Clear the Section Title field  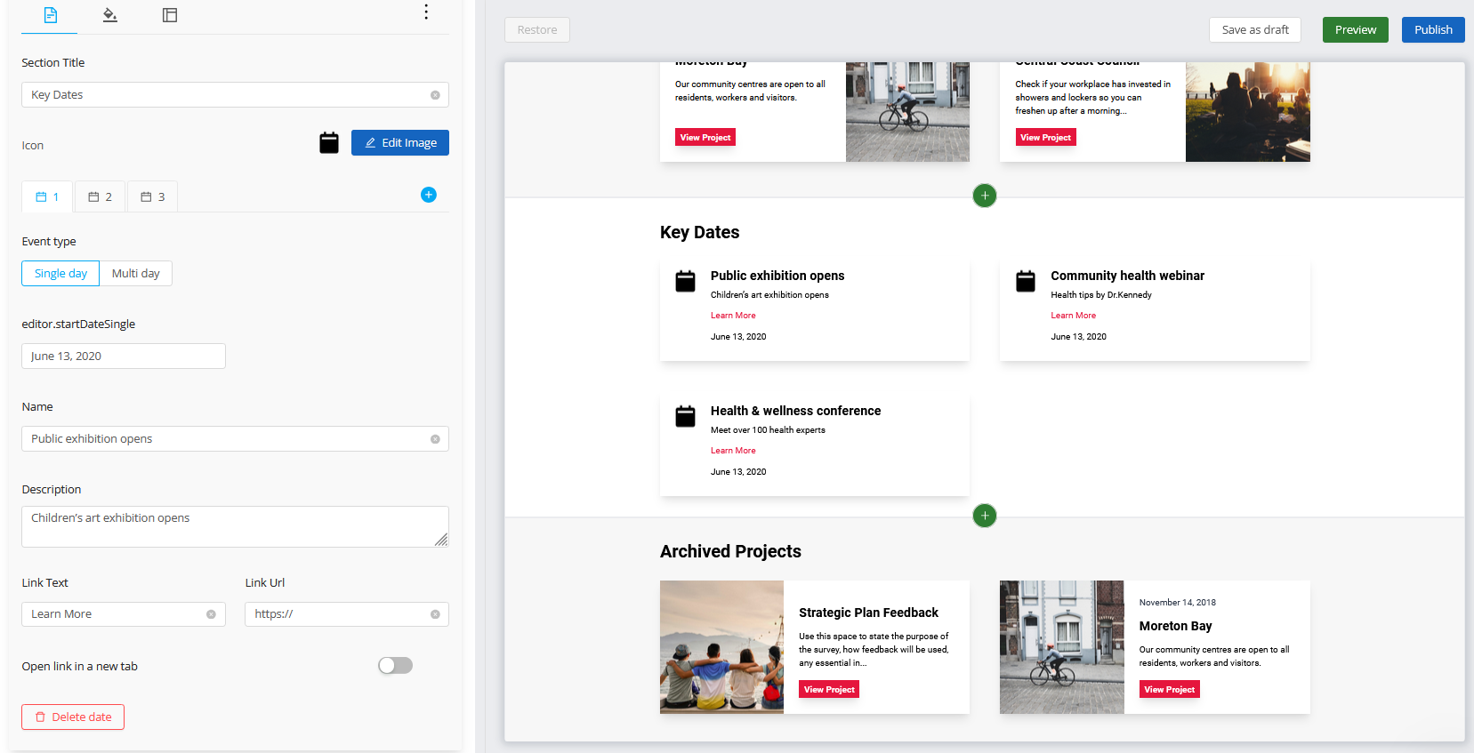435,95
